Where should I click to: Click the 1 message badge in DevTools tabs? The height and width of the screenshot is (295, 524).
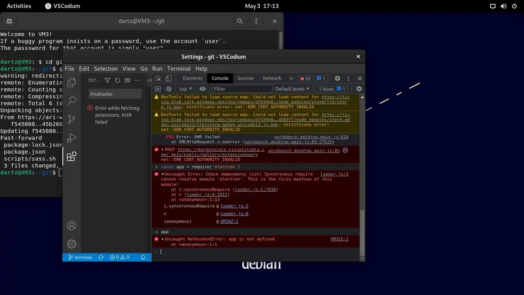[321, 78]
